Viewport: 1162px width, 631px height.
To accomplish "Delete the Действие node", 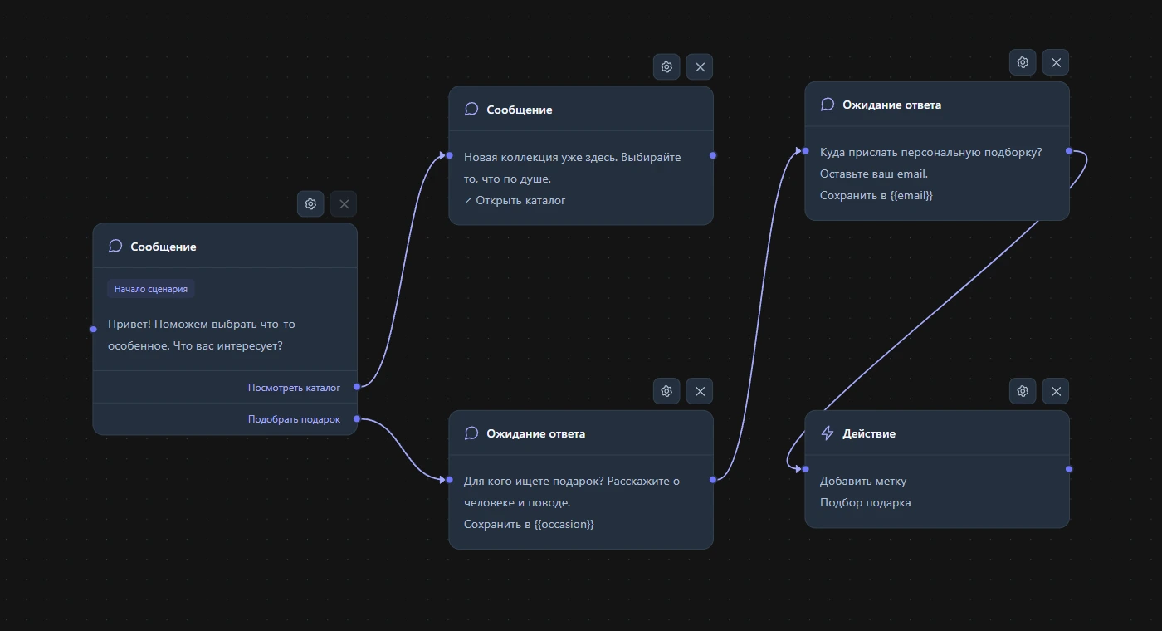I will point(1056,391).
